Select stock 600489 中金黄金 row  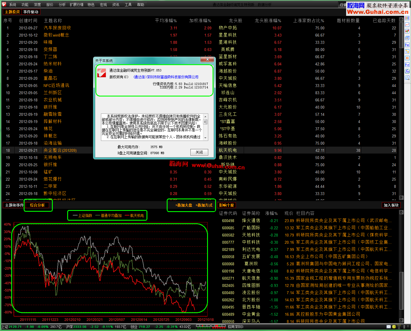click(x=307, y=314)
